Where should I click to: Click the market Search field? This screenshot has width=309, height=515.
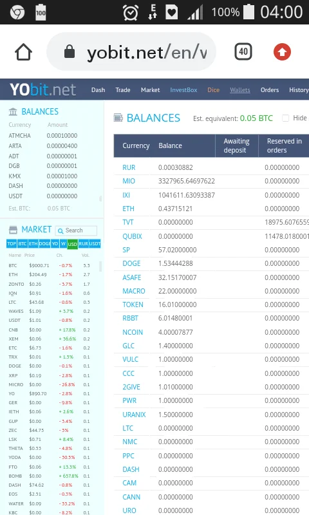pyautogui.click(x=76, y=230)
